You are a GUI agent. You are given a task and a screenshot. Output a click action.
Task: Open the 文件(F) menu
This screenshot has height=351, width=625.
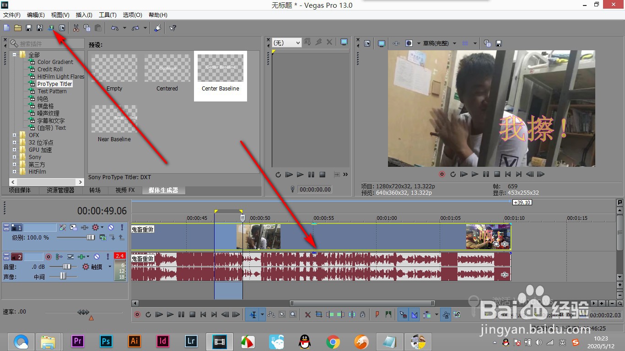click(x=12, y=15)
